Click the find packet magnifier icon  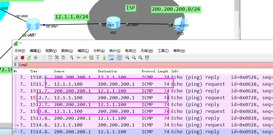click(x=72, y=58)
